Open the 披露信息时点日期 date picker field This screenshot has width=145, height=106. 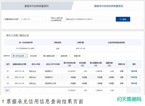click(x=33, y=19)
